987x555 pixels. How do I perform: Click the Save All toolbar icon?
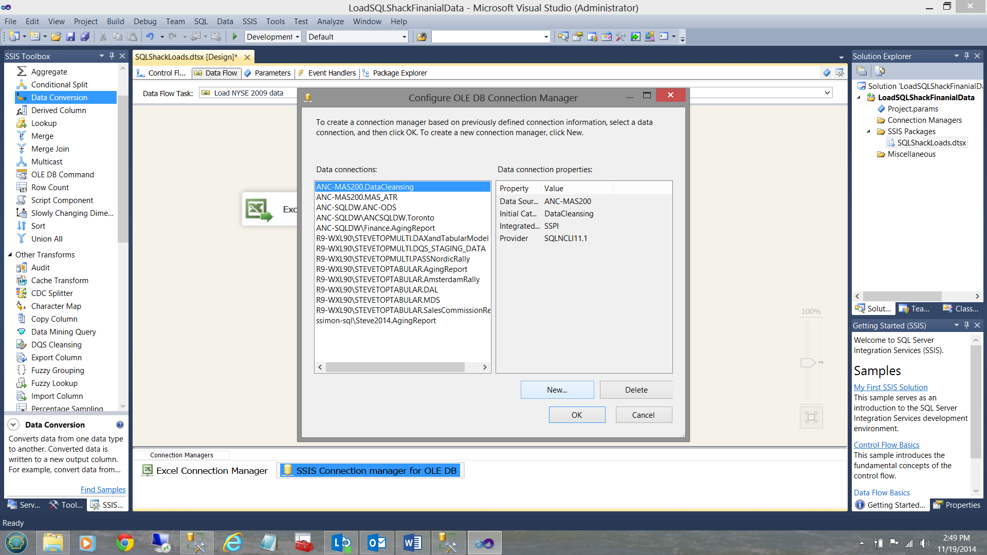coord(85,36)
